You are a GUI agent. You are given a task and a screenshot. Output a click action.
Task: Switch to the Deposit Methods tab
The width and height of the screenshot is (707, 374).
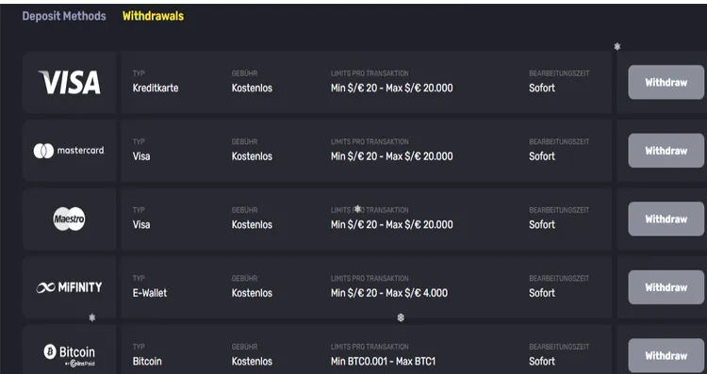(x=64, y=16)
